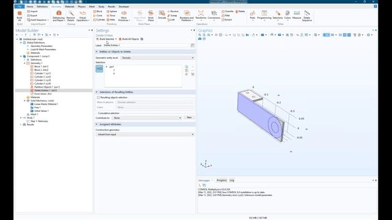The image size is (392, 220).
Task: Switch to the Study ribbon tab
Action: [x=101, y=7]
